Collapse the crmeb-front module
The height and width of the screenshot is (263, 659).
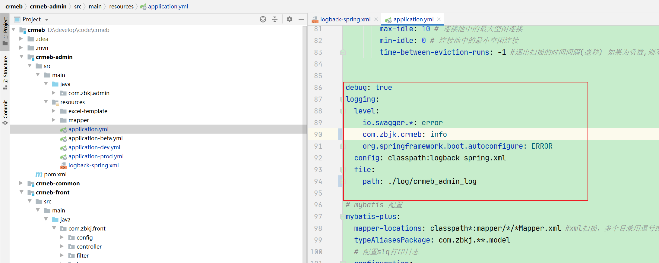coord(21,192)
